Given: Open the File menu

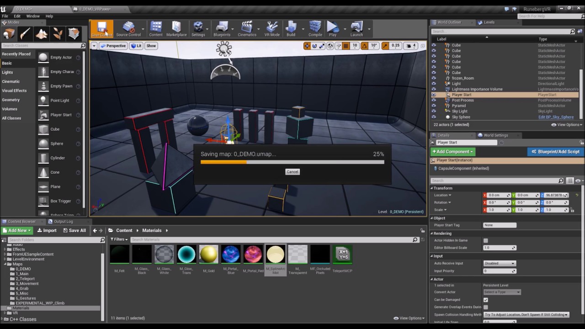Looking at the screenshot, I should [5, 16].
